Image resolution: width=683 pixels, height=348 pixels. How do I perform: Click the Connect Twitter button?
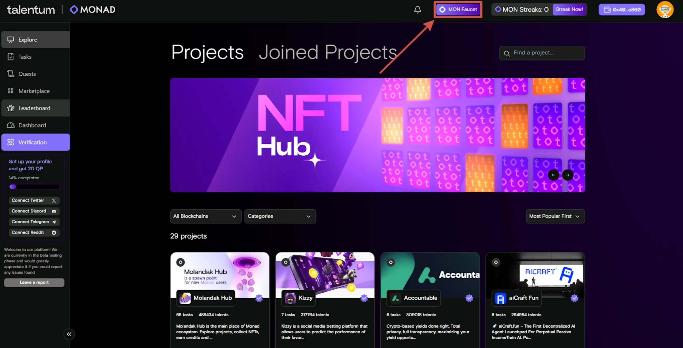pyautogui.click(x=34, y=200)
